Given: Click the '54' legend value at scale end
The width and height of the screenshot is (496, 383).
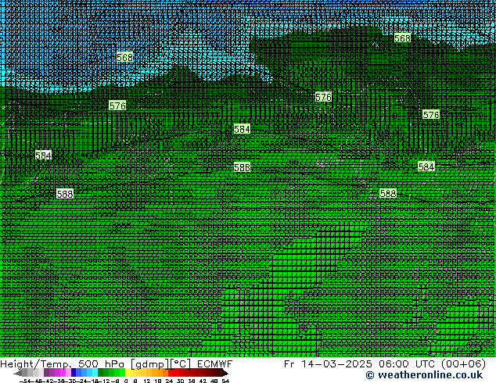Looking at the screenshot, I should (225, 381).
